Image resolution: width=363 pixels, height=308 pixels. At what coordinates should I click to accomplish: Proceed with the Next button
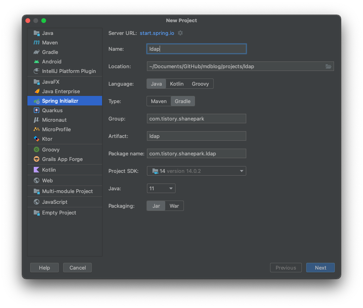321,268
